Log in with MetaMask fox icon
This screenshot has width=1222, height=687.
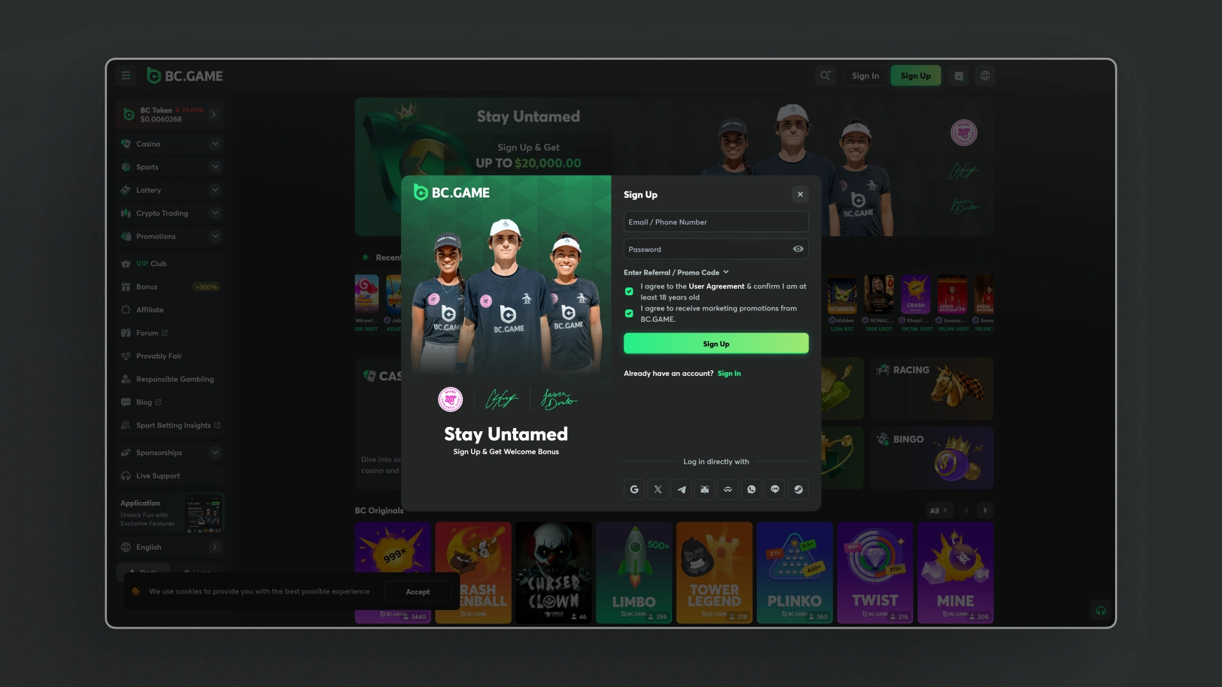tap(705, 489)
